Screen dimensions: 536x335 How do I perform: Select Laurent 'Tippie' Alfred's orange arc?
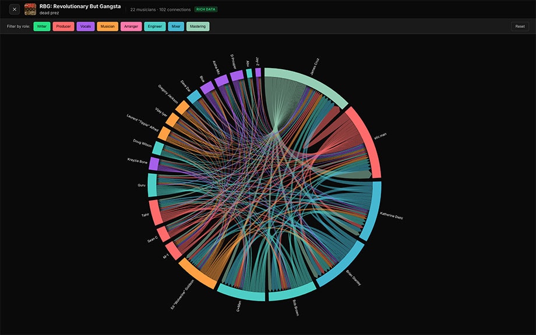pyautogui.click(x=164, y=133)
